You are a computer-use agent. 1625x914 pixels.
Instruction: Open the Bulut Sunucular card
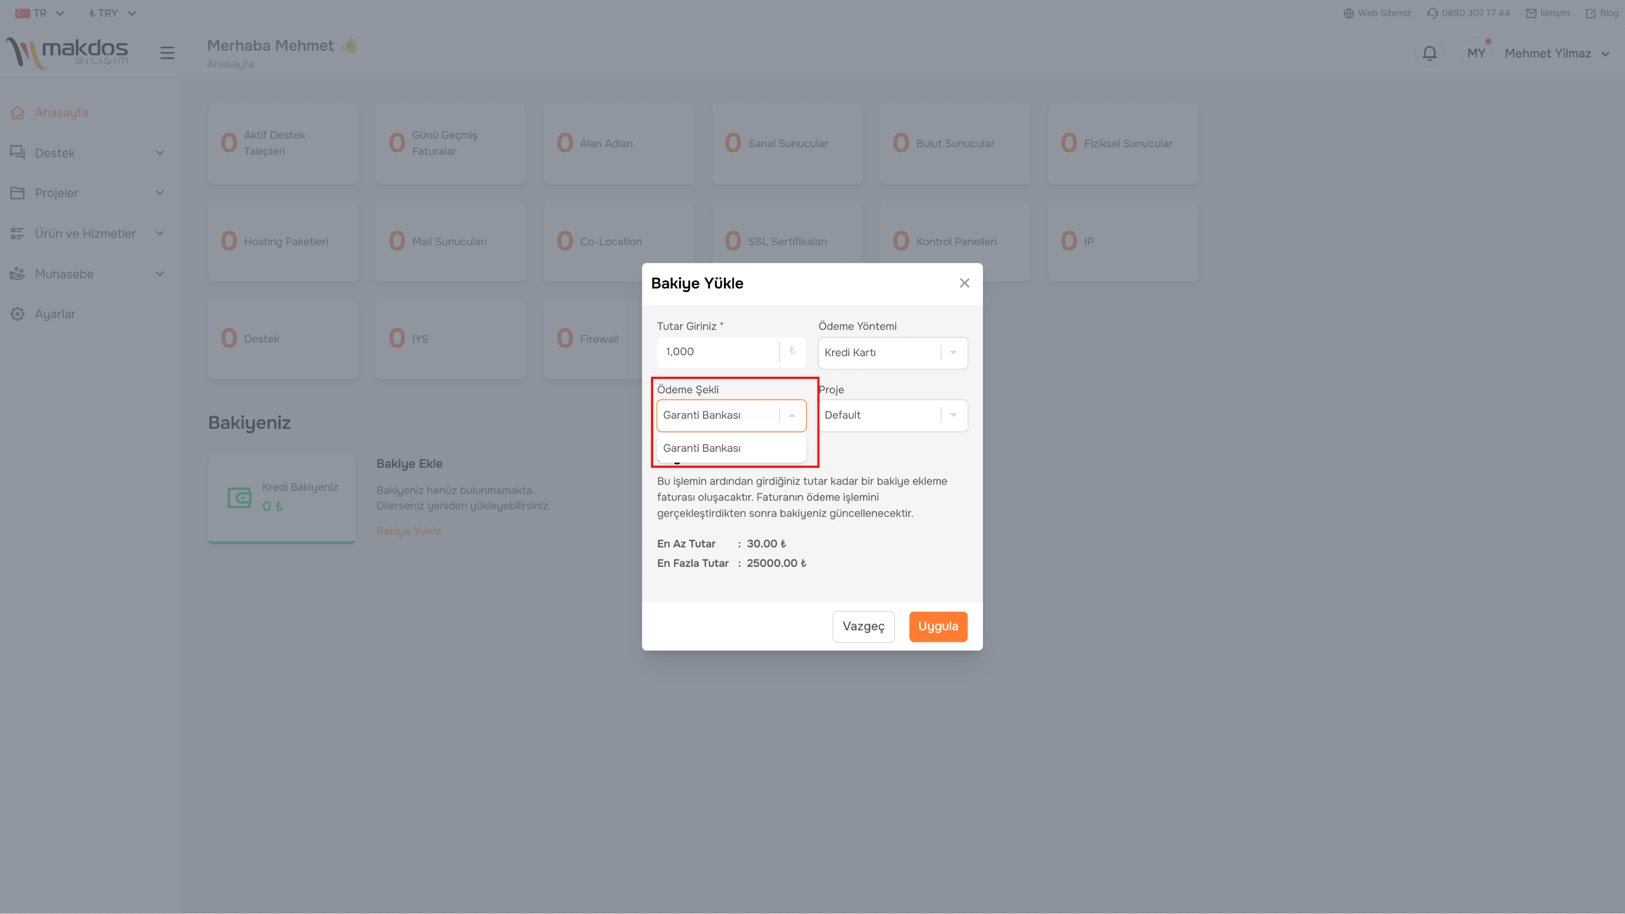tap(954, 144)
